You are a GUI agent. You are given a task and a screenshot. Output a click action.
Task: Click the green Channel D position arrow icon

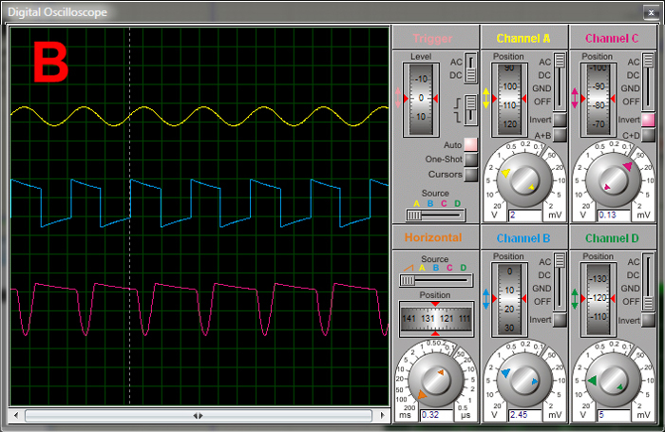tap(575, 298)
